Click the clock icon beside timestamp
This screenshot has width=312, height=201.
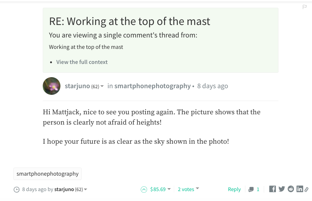coord(17,190)
